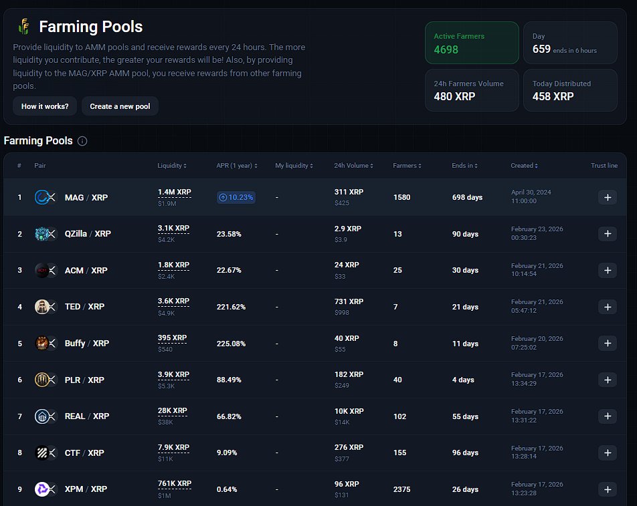Viewport: 637px width, 506px height.
Task: Sort table by My liquidity column
Action: pyautogui.click(x=294, y=166)
